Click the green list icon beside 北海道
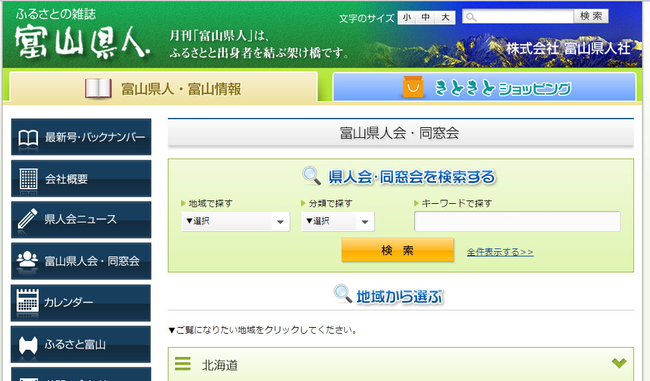This screenshot has height=381, width=650. [x=182, y=364]
